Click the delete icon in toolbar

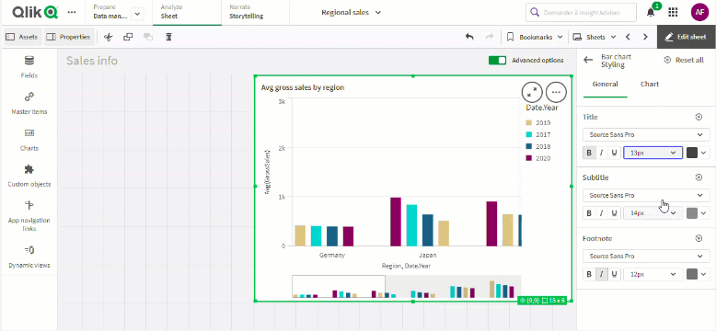(x=168, y=37)
